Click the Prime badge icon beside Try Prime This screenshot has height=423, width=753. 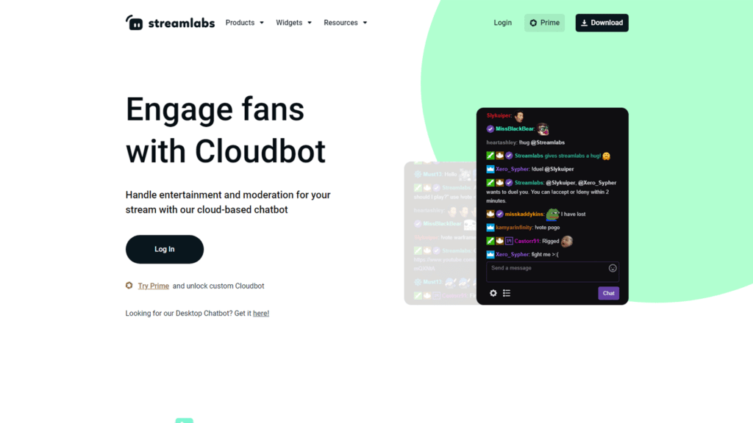tap(129, 286)
